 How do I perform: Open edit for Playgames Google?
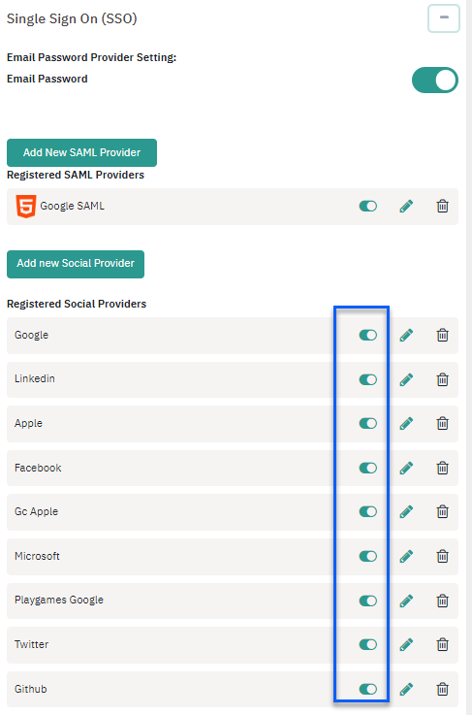[406, 601]
